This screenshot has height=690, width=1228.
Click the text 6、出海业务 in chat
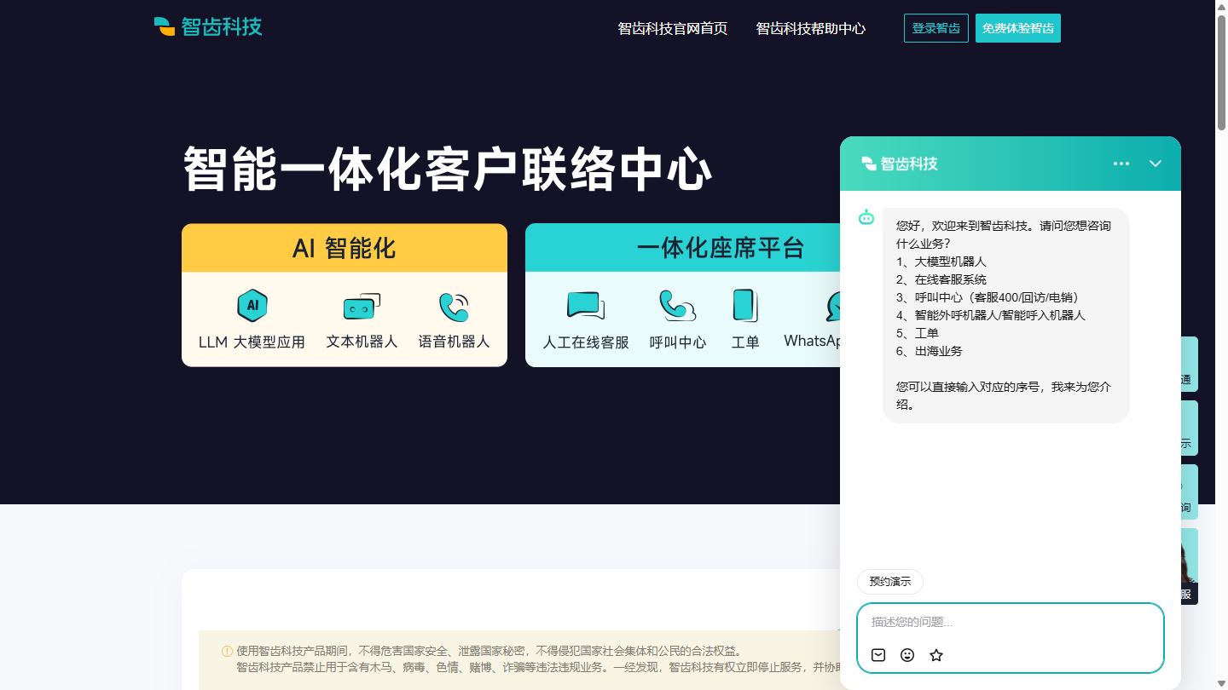point(930,351)
